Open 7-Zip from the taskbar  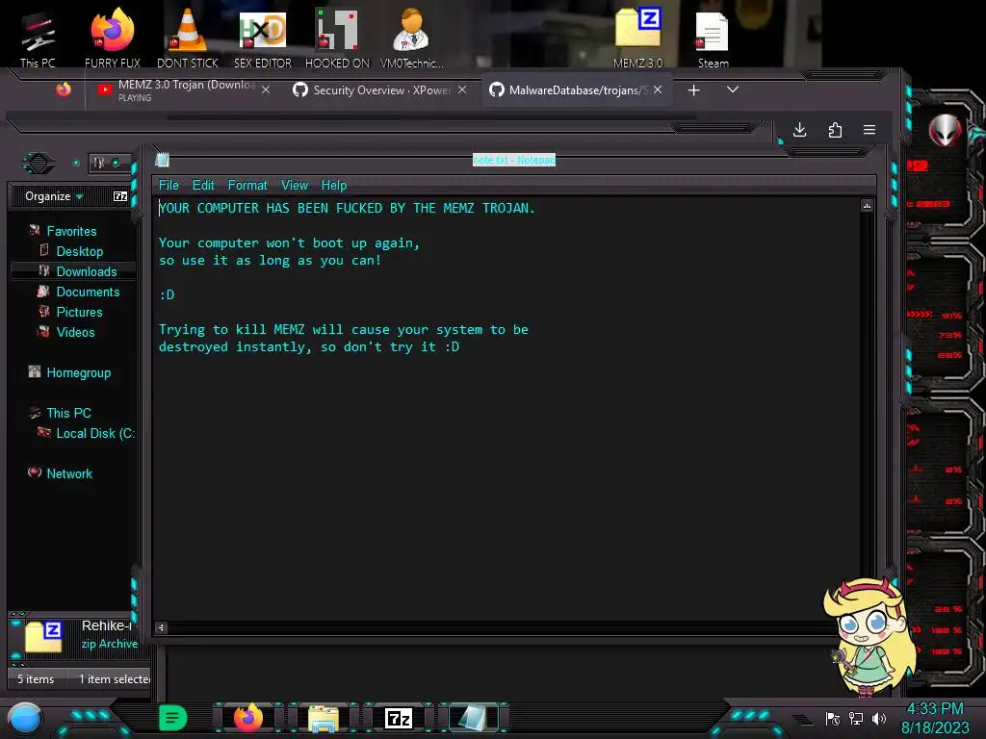point(399,718)
